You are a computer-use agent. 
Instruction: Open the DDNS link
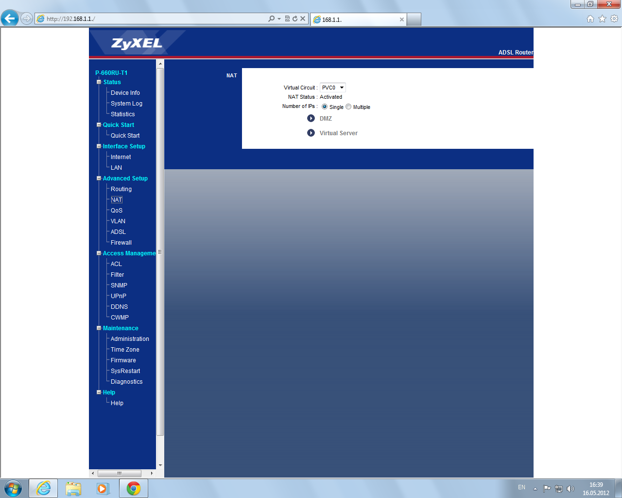coord(119,307)
